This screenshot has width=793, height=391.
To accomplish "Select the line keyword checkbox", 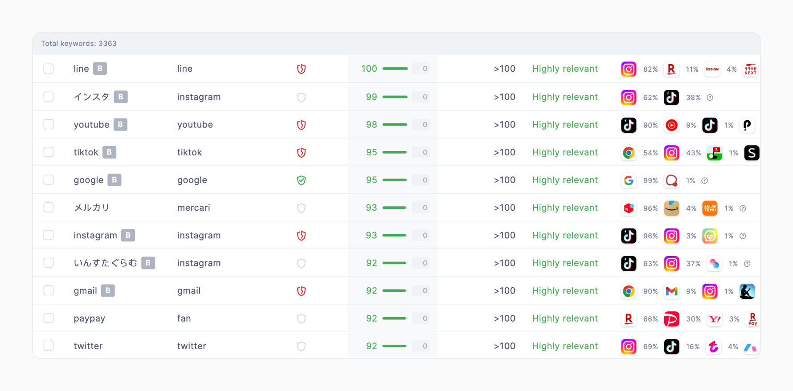I will point(49,69).
